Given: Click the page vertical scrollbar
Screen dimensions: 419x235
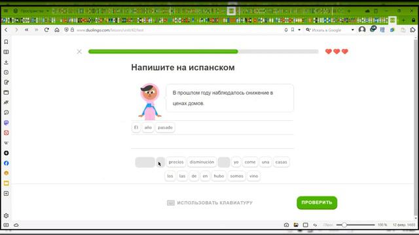Looking at the screenshot, I should [x=415, y=128].
